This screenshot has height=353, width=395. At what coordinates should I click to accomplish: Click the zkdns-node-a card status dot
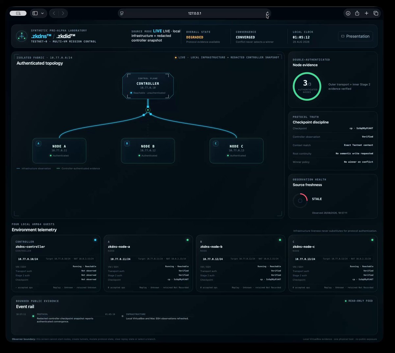(188, 240)
